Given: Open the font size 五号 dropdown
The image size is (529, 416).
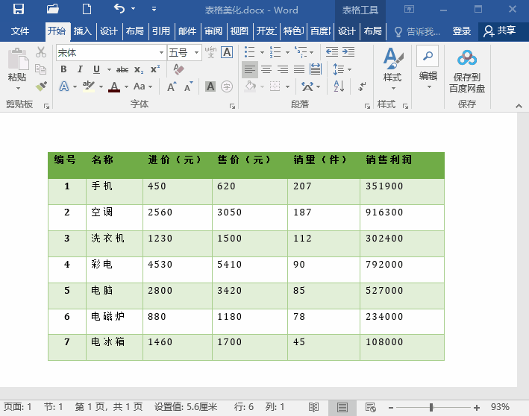Looking at the screenshot, I should [196, 53].
